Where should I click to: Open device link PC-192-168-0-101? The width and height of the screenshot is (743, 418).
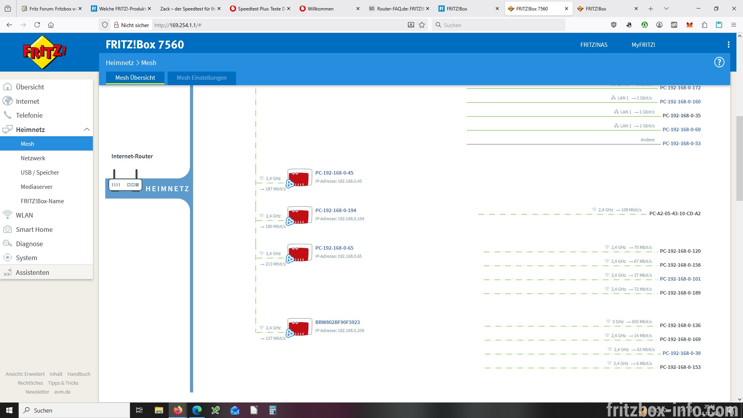click(680, 279)
